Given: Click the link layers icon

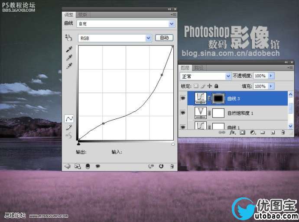Looking at the screenshot, I should tap(222, 133).
